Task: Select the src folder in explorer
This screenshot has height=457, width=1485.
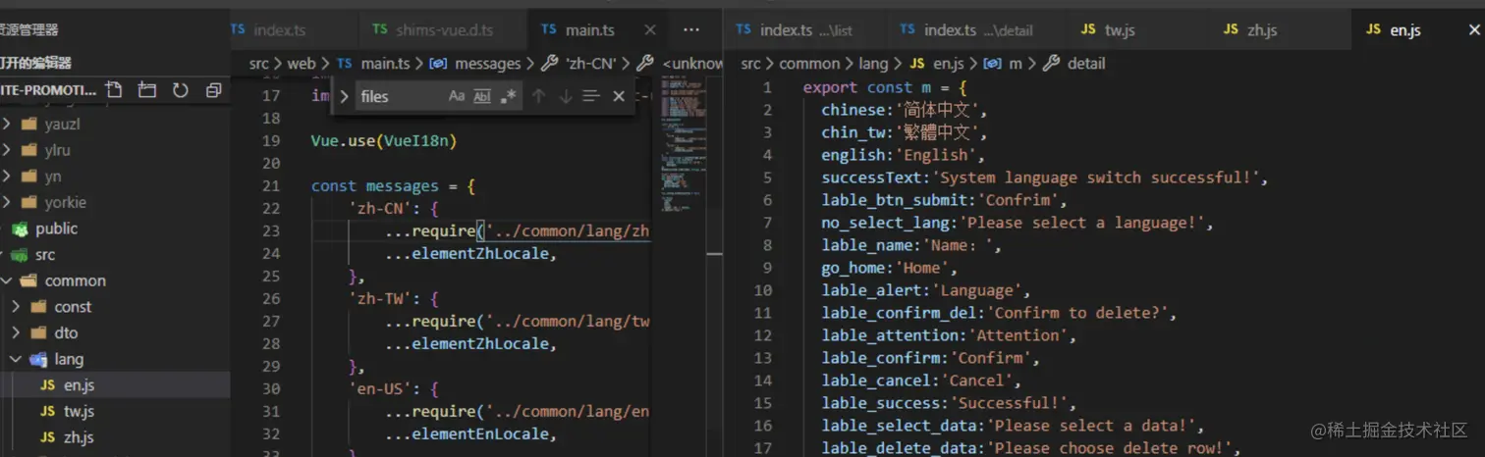Action: [115, 255]
